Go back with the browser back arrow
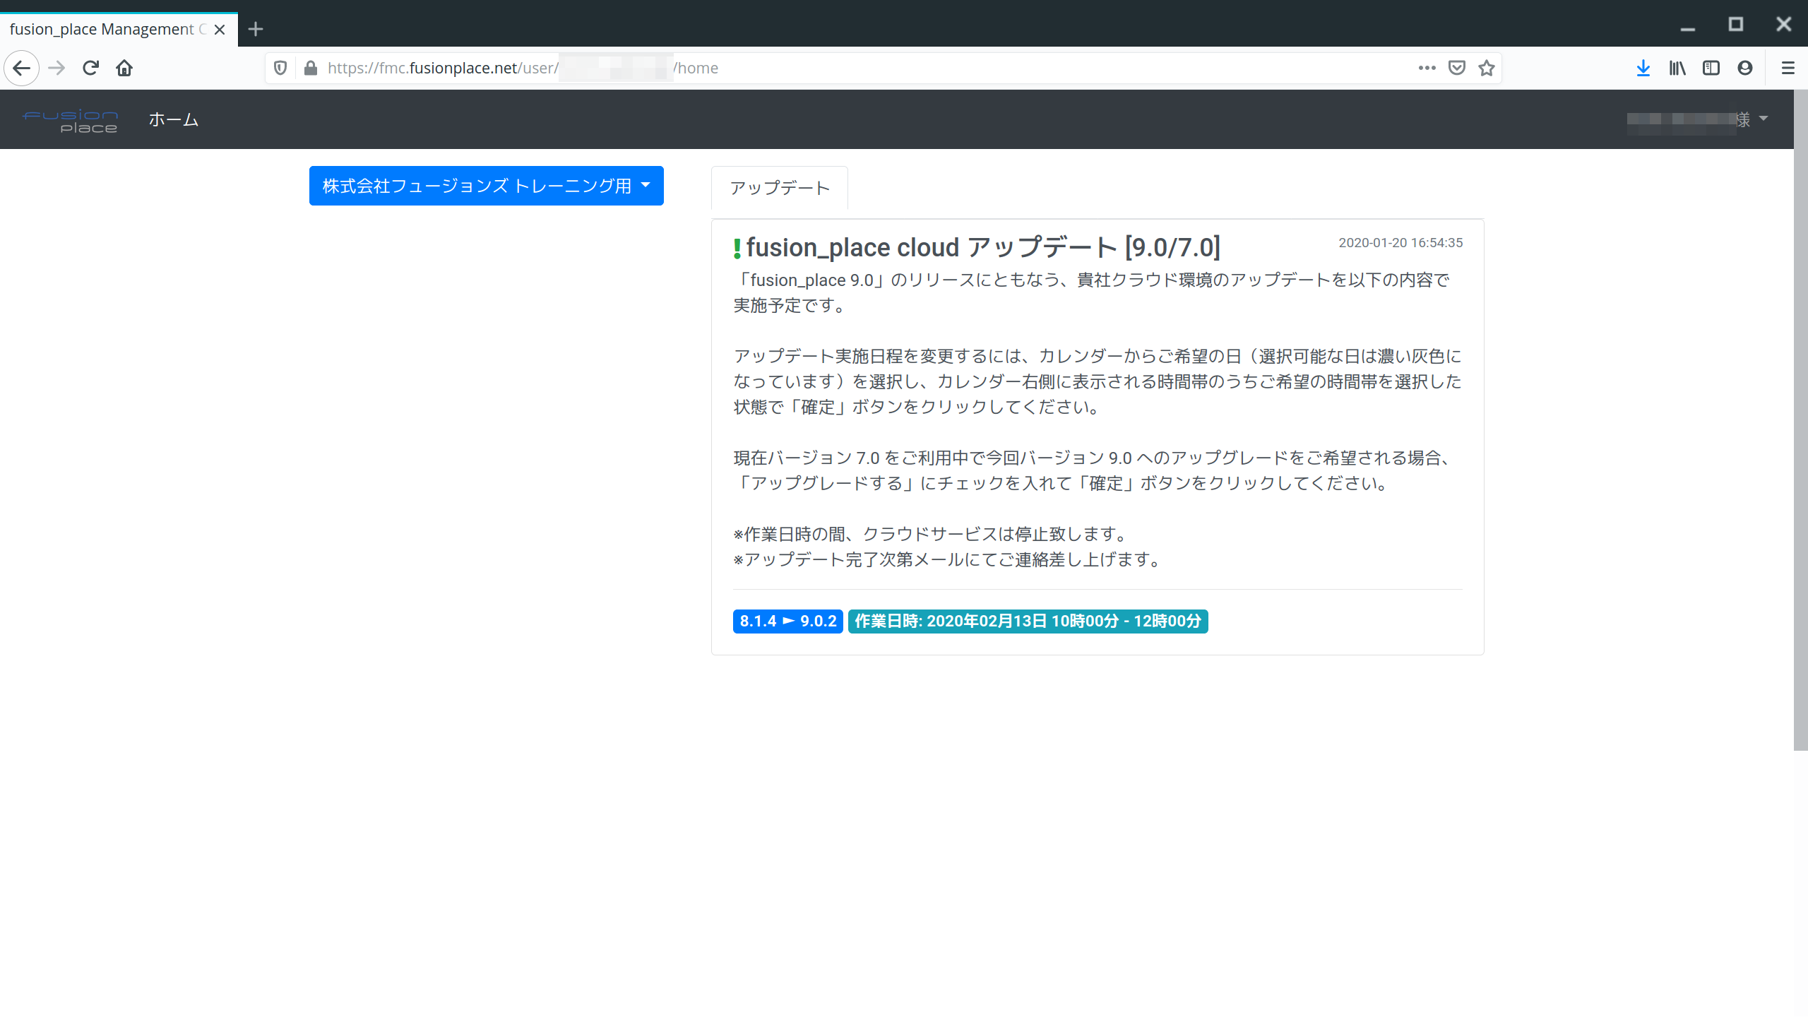This screenshot has height=1017, width=1808. point(22,68)
